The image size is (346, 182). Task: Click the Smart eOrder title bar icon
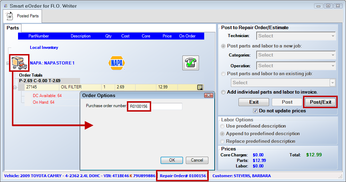point(5,6)
